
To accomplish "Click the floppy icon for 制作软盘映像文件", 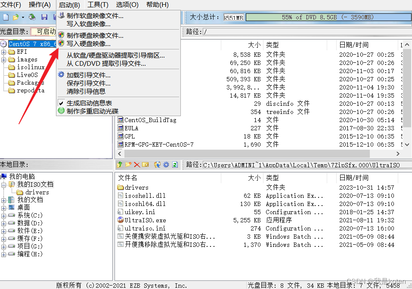I will click(61, 15).
